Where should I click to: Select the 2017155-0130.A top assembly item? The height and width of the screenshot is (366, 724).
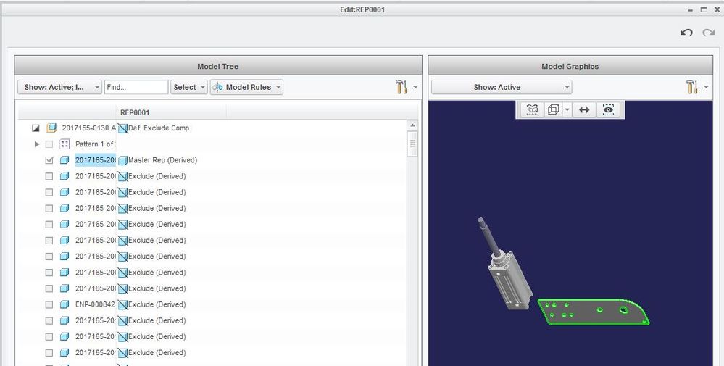(x=88, y=128)
